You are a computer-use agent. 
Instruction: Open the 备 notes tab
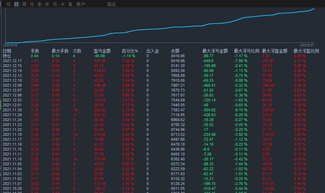coord(70,4)
